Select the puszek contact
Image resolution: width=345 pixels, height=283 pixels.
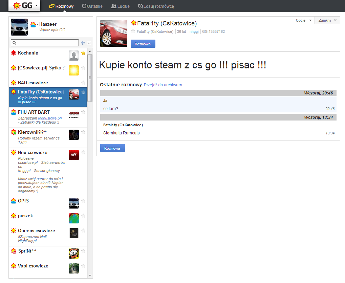click(48, 219)
